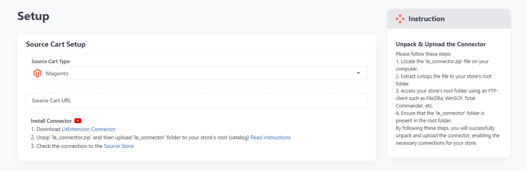Screen dimensions: 527x171
Task: Click the Unpack & Upload the Connector heading
Action: pos(441,44)
